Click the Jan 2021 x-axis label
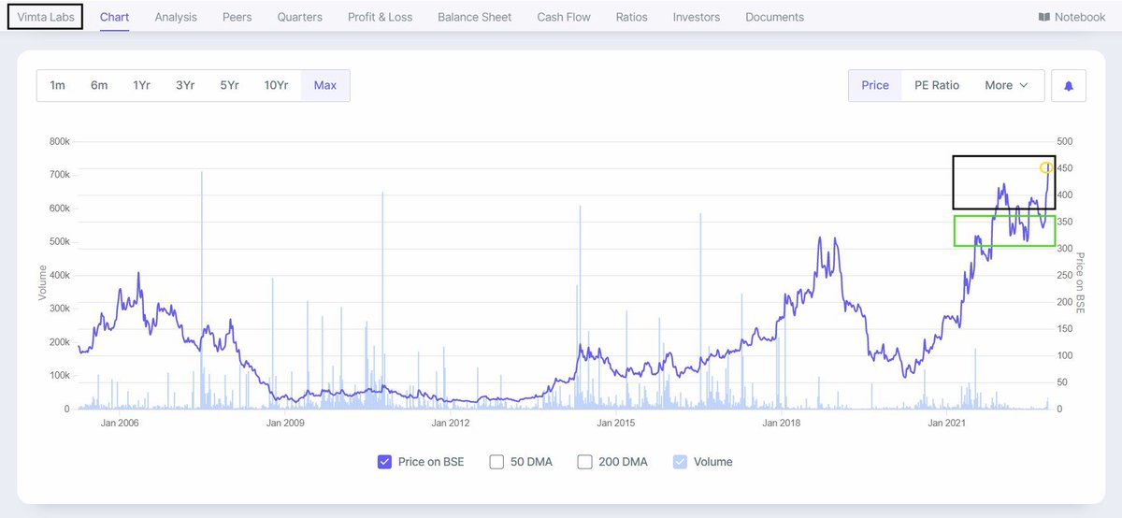Screen dimensions: 1122x518 pyautogui.click(x=946, y=423)
